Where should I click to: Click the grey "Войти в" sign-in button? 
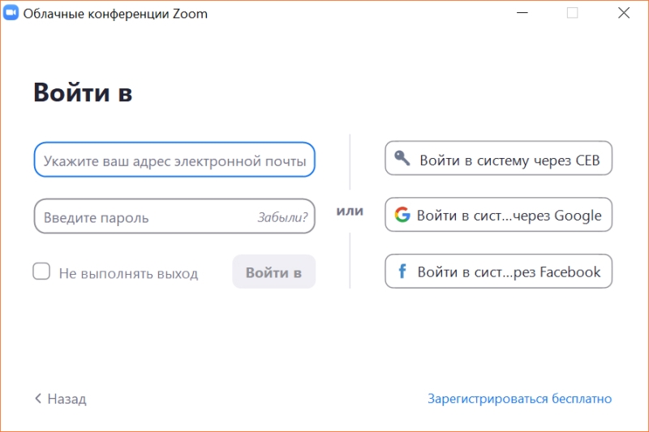tap(274, 272)
